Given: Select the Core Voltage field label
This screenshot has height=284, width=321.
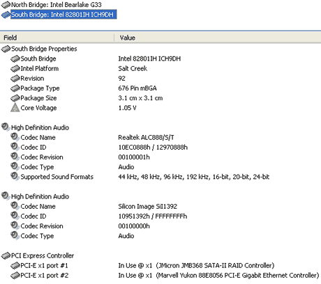Looking at the screenshot, I should coord(38,108).
